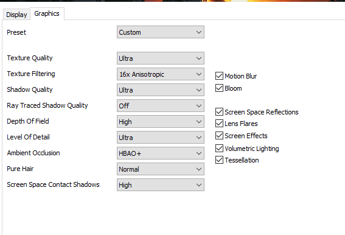Open the Texture Quality dropdown
Image resolution: width=345 pixels, height=235 pixels.
click(161, 58)
